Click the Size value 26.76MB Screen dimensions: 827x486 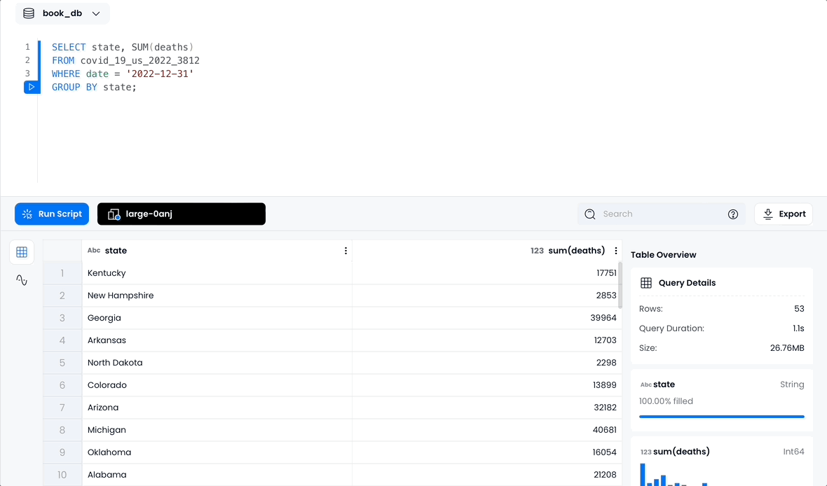(787, 348)
